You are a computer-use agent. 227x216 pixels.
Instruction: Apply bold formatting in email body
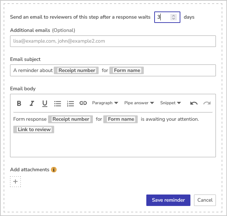(x=19, y=103)
